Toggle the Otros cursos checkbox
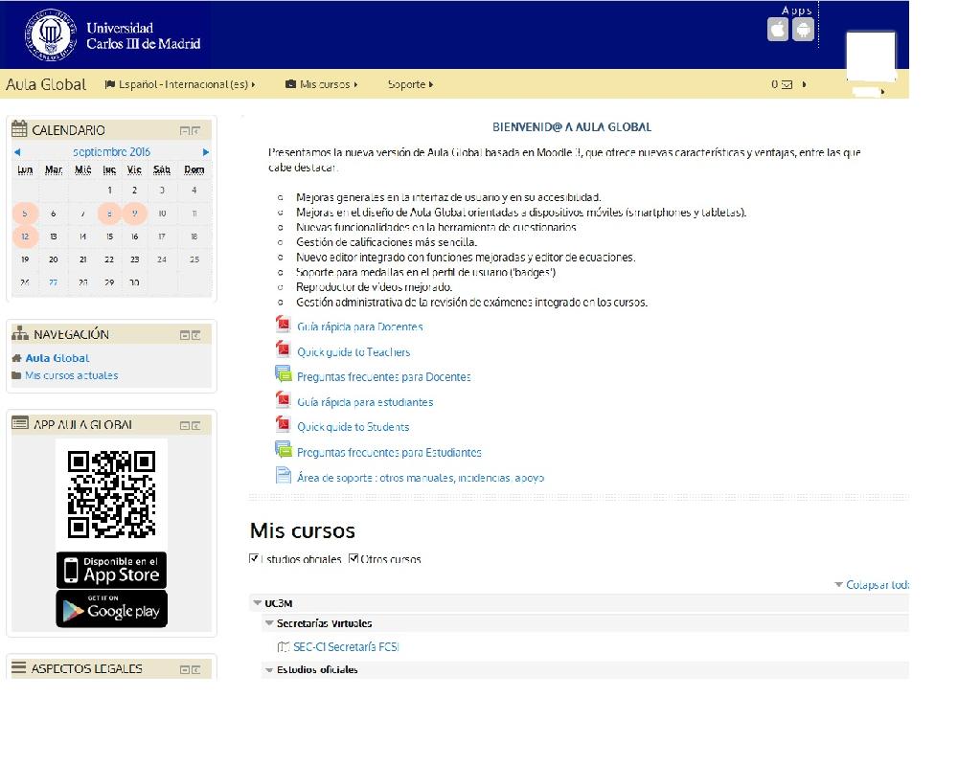Image resolution: width=958 pixels, height=766 pixels. [354, 557]
